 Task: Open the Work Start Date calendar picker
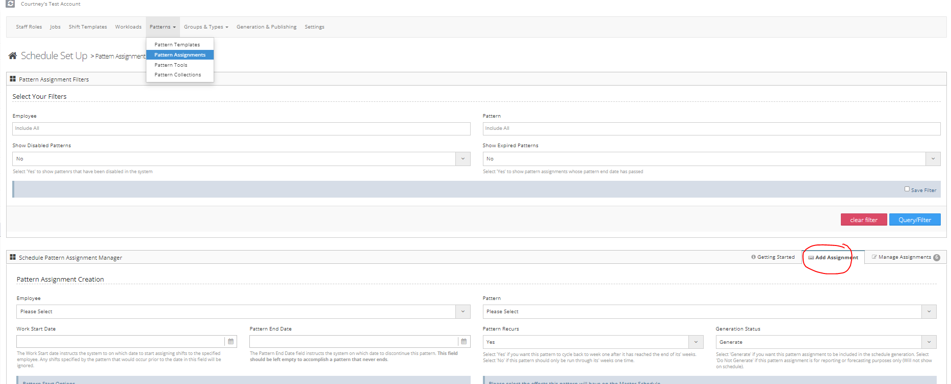coord(230,342)
